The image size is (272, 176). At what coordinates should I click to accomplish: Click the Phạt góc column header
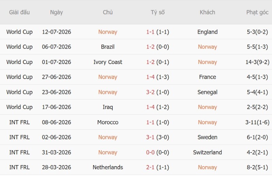(257, 13)
